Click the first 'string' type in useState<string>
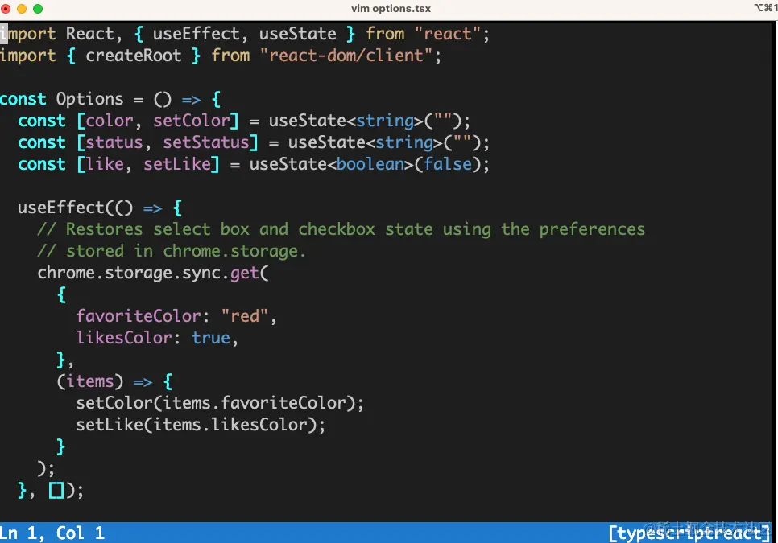This screenshot has width=778, height=543. click(385, 121)
